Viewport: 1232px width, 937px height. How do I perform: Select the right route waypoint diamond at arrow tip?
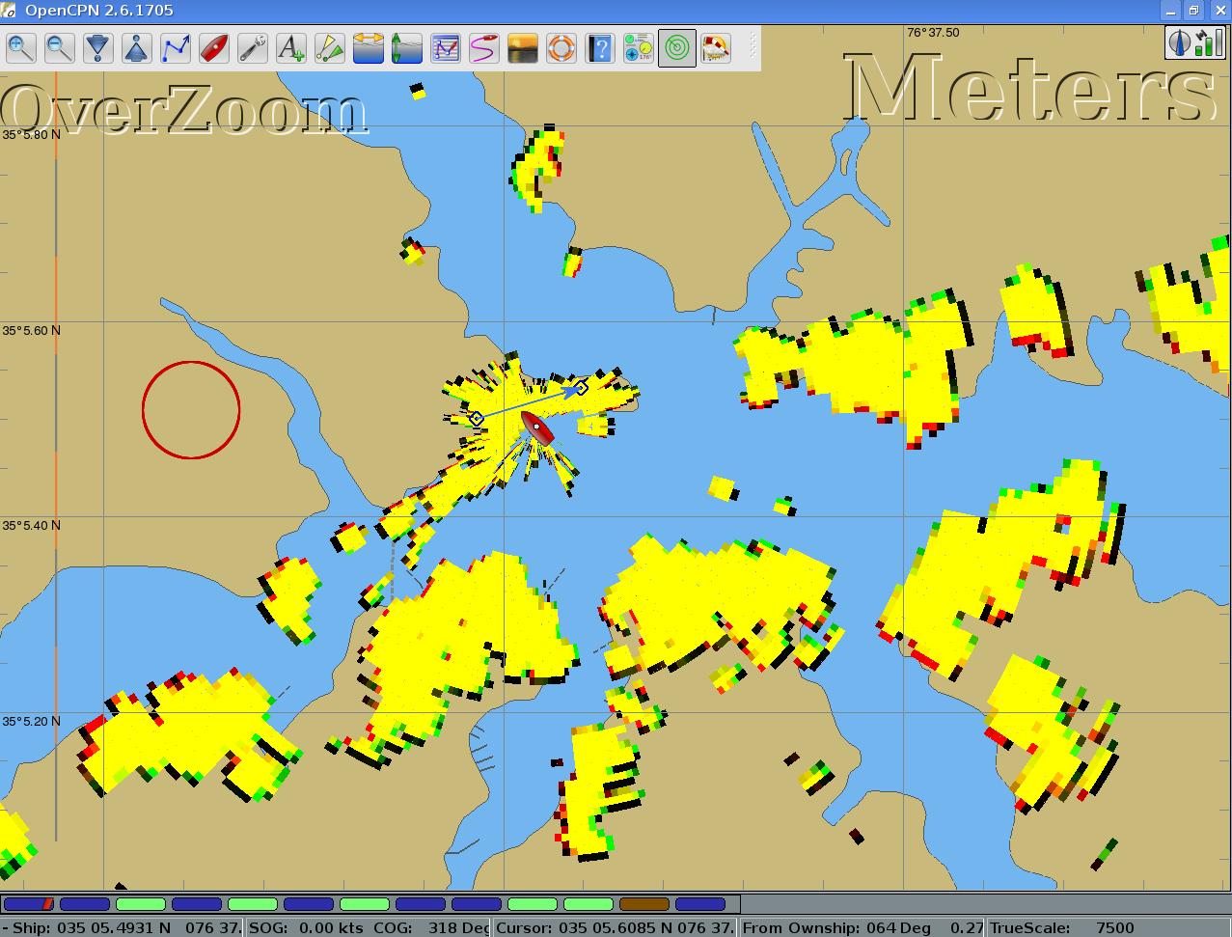(x=581, y=388)
